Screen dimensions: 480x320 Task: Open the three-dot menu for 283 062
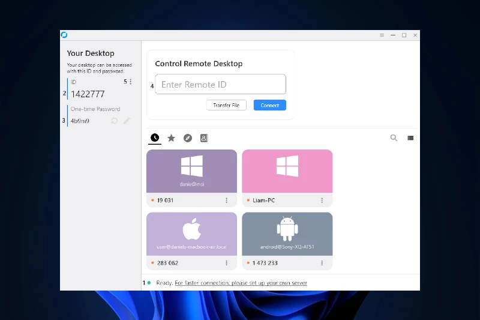click(x=227, y=263)
